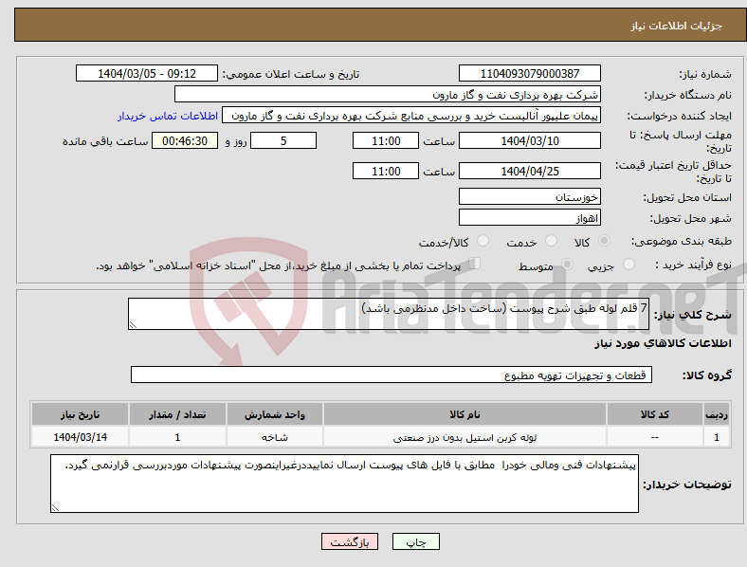This screenshot has width=747, height=567.
Task: Select the خدمت radio button
Action: click(551, 241)
